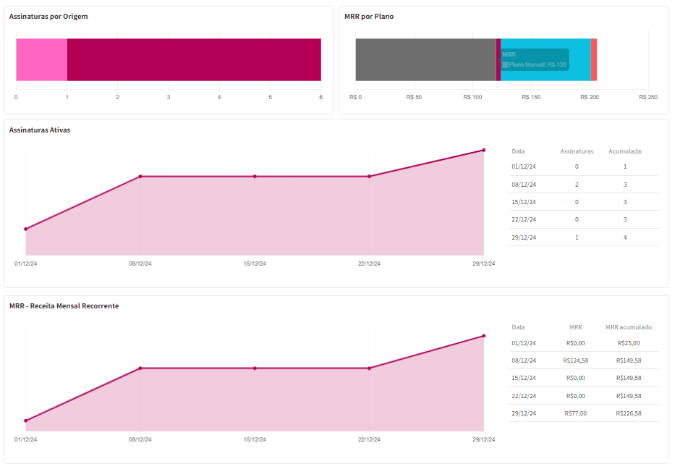
Task: Click Acumulada value 4 in the 29/12/24 row
Action: pos(625,237)
